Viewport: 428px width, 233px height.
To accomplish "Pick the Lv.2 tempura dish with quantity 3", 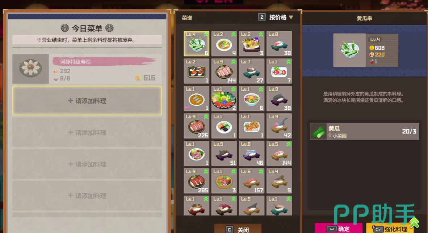I will (x=252, y=44).
